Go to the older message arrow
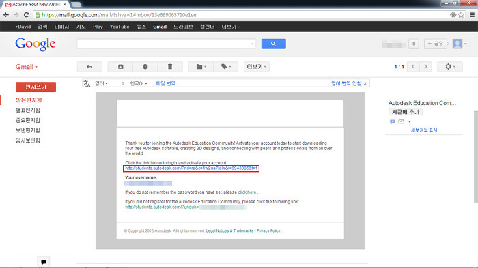Screen dimensions: 478x268 coord(425,67)
